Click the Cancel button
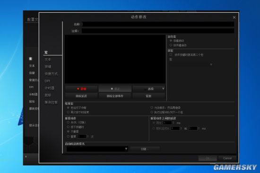The image size is (260, 173). tap(227, 158)
